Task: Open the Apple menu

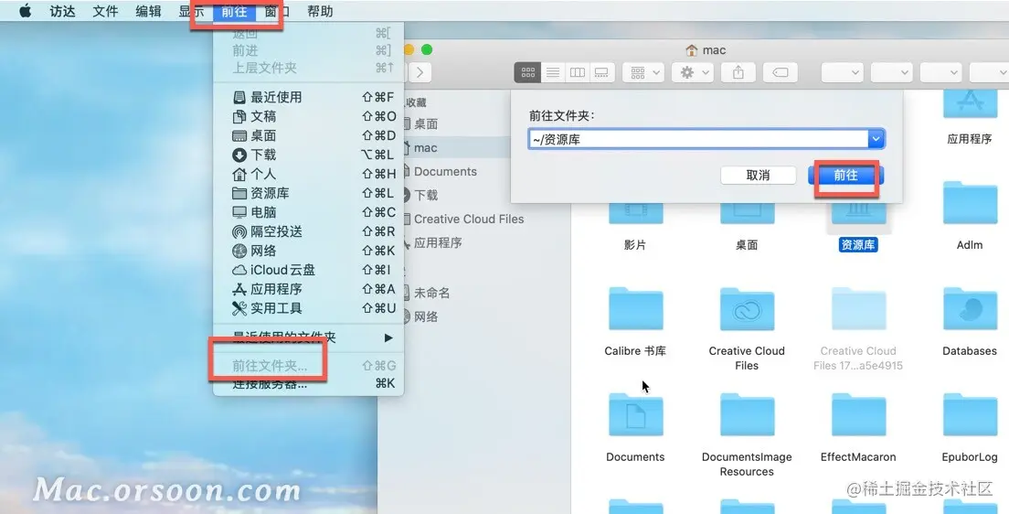Action: 25,11
